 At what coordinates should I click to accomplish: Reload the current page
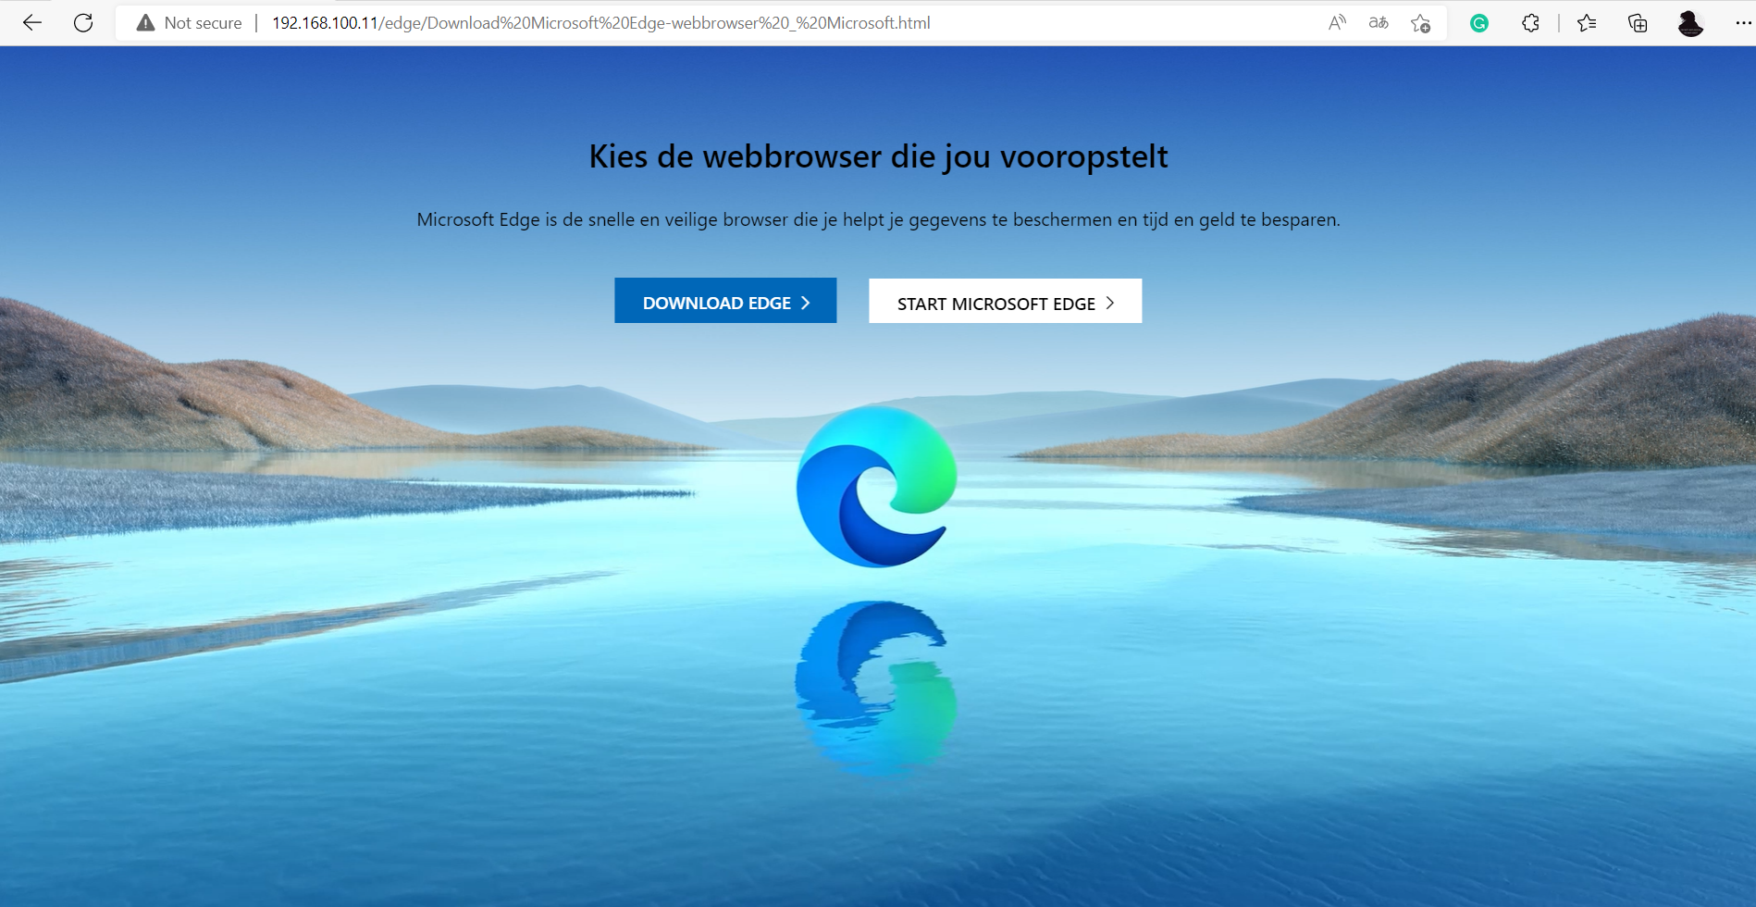point(83,23)
